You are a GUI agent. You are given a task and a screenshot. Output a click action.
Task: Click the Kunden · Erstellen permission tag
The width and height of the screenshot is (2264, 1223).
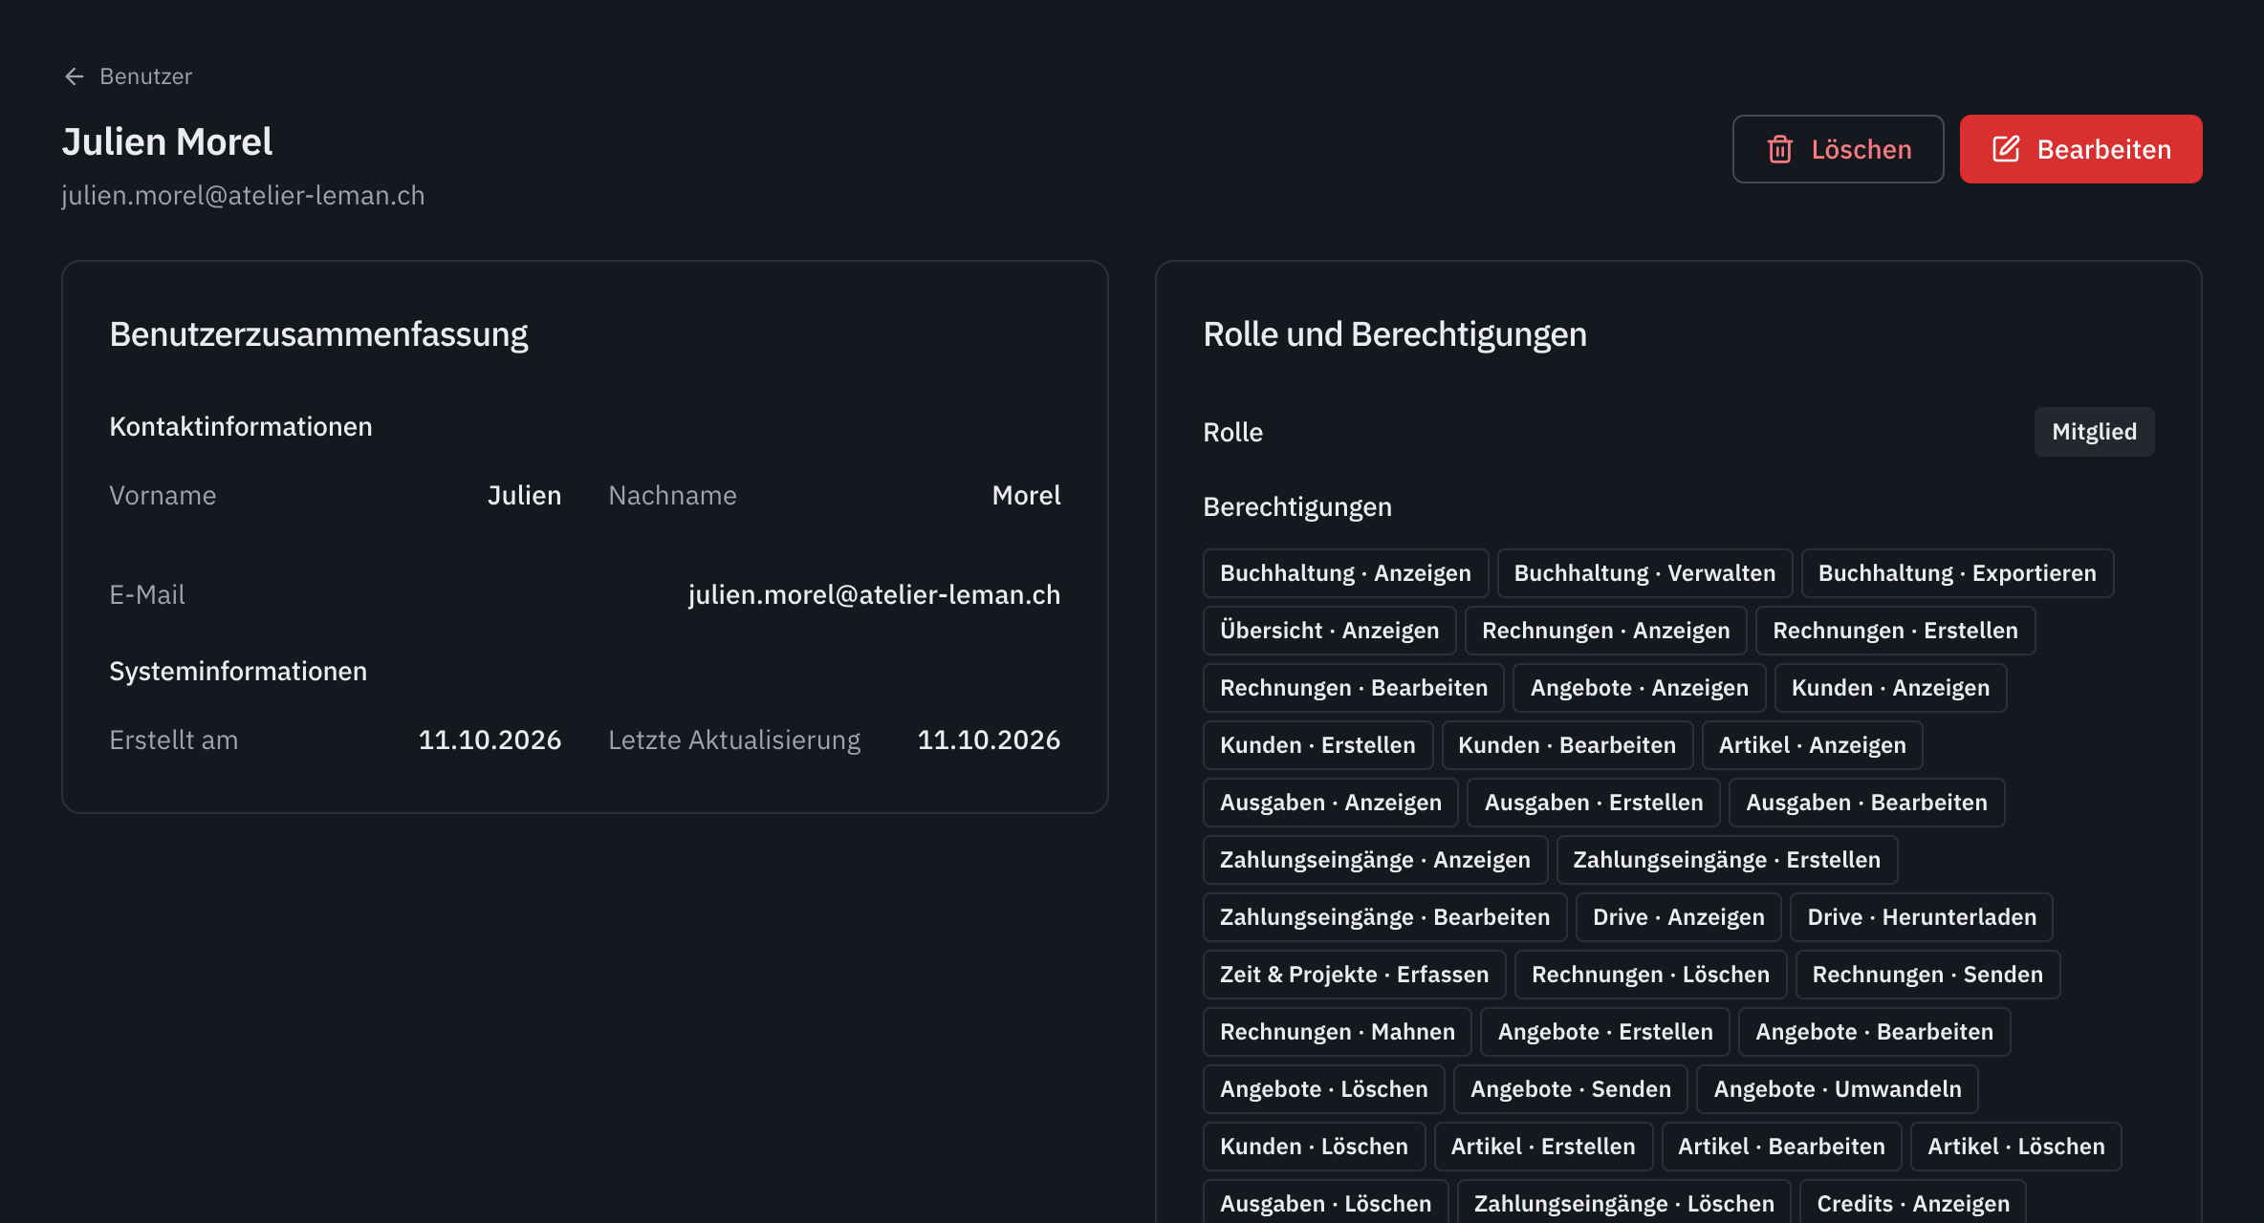1317,745
